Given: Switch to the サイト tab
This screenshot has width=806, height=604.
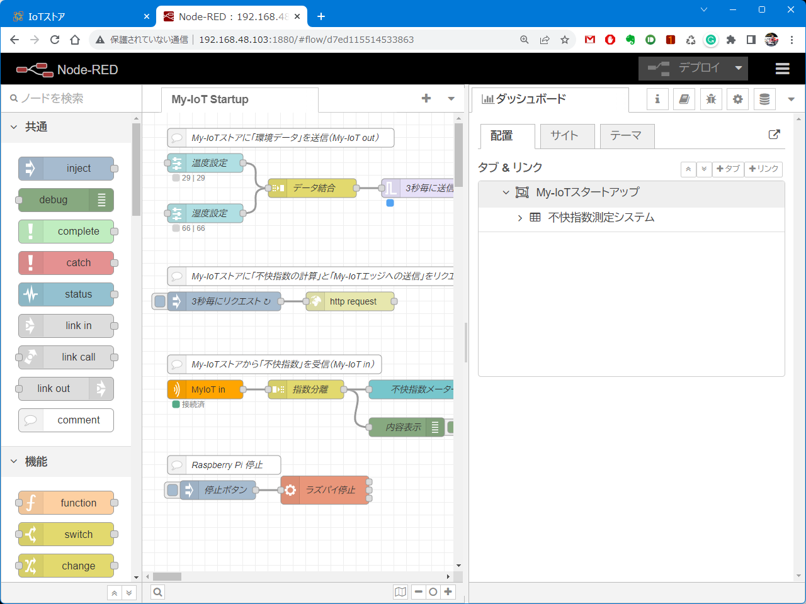Looking at the screenshot, I should coord(564,136).
